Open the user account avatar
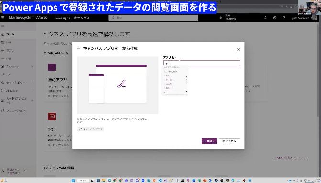 click(x=314, y=18)
